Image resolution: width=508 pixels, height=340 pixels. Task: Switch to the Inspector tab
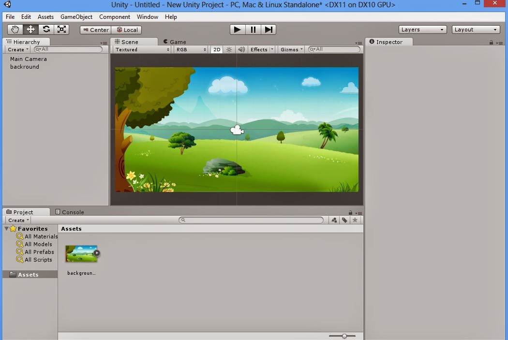click(389, 42)
